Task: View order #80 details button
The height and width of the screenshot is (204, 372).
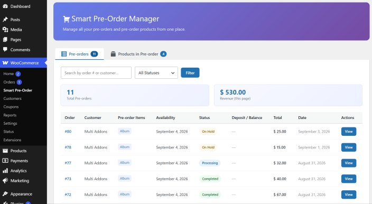Action: point(349,132)
